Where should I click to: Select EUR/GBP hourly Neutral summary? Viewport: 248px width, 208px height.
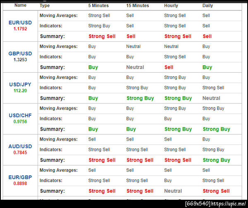(173, 191)
